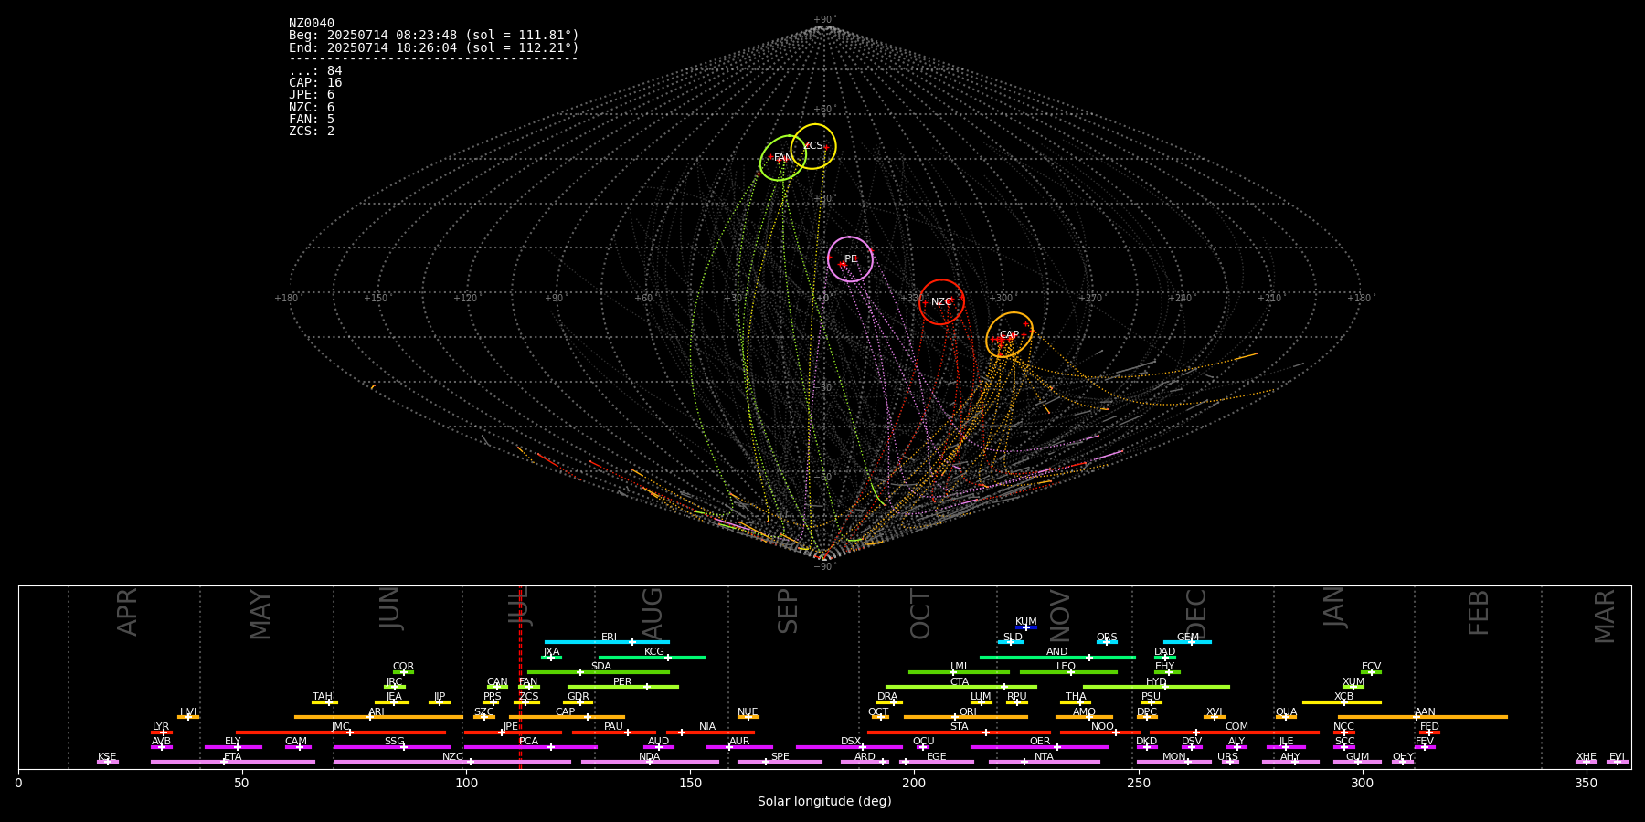This screenshot has width=1645, height=822.
Task: Click the QUA shower label in the timeline
Action: click(1286, 712)
